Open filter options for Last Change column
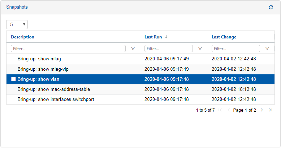This screenshot has height=148, width=281. [x=267, y=48]
